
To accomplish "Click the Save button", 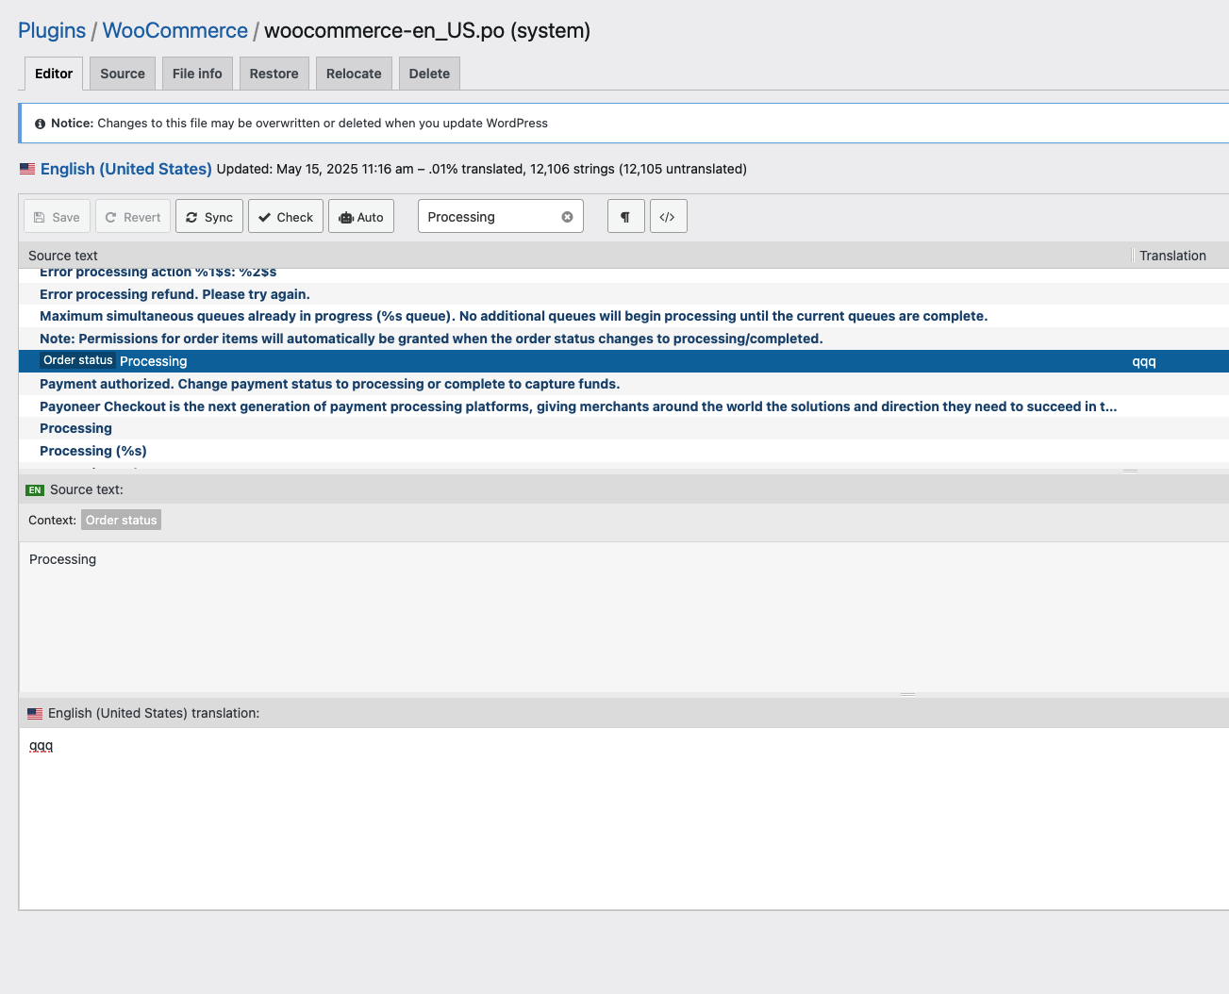I will coord(58,217).
